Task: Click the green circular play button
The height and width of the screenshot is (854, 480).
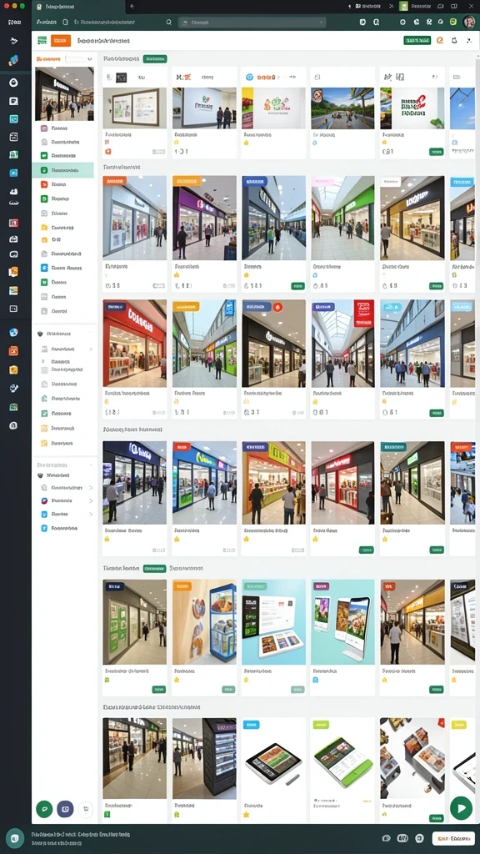Action: [x=461, y=807]
